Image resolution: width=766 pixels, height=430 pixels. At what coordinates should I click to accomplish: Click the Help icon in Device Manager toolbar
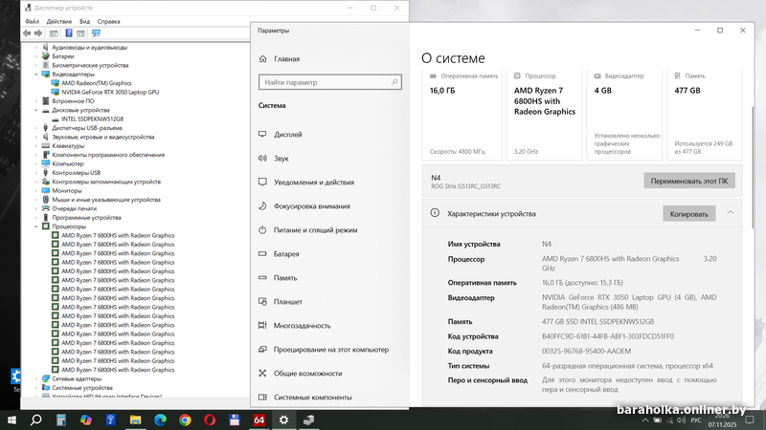click(70, 32)
